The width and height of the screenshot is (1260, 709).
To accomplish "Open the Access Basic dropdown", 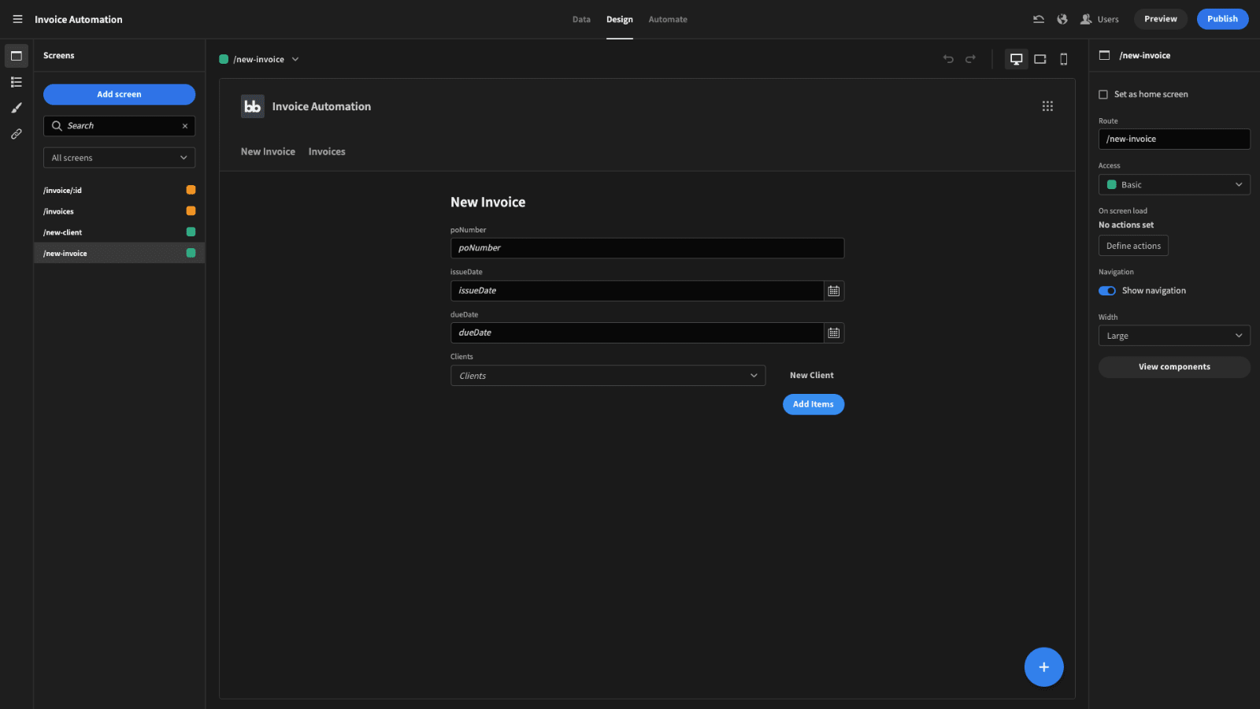I will click(1174, 184).
